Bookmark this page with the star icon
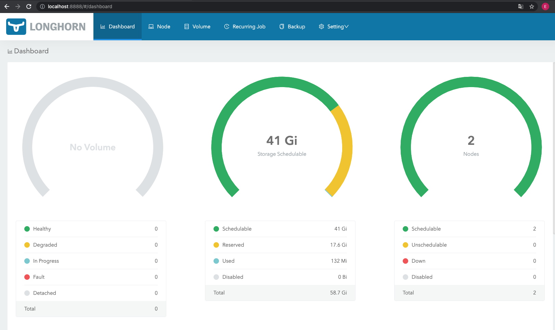The width and height of the screenshot is (555, 330). point(532,6)
